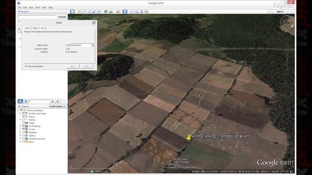Click the fxPHD-vfx301-ShootLocation label

pyautogui.click(x=220, y=136)
